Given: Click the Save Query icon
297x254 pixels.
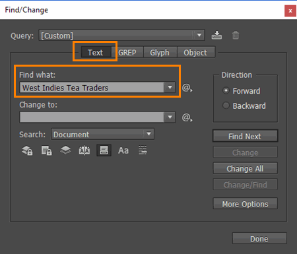Looking at the screenshot, I should pos(216,35).
